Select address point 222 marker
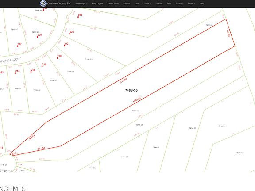Viewport: 255px width, 191px height. click(64, 46)
